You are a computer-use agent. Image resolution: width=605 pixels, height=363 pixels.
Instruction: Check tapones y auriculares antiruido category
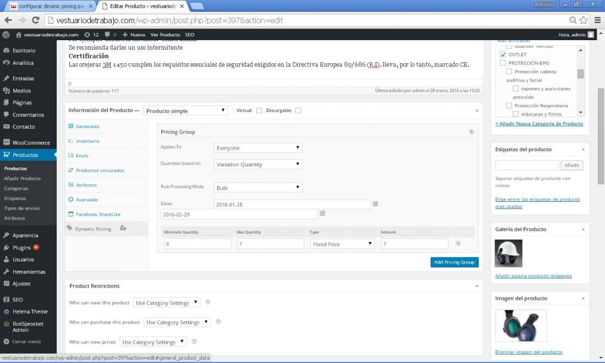515,89
